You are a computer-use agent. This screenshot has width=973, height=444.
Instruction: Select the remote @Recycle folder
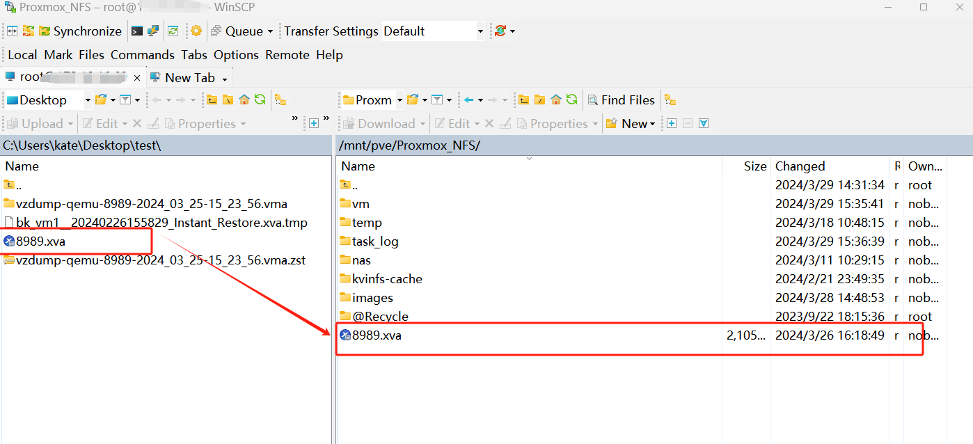coord(374,317)
